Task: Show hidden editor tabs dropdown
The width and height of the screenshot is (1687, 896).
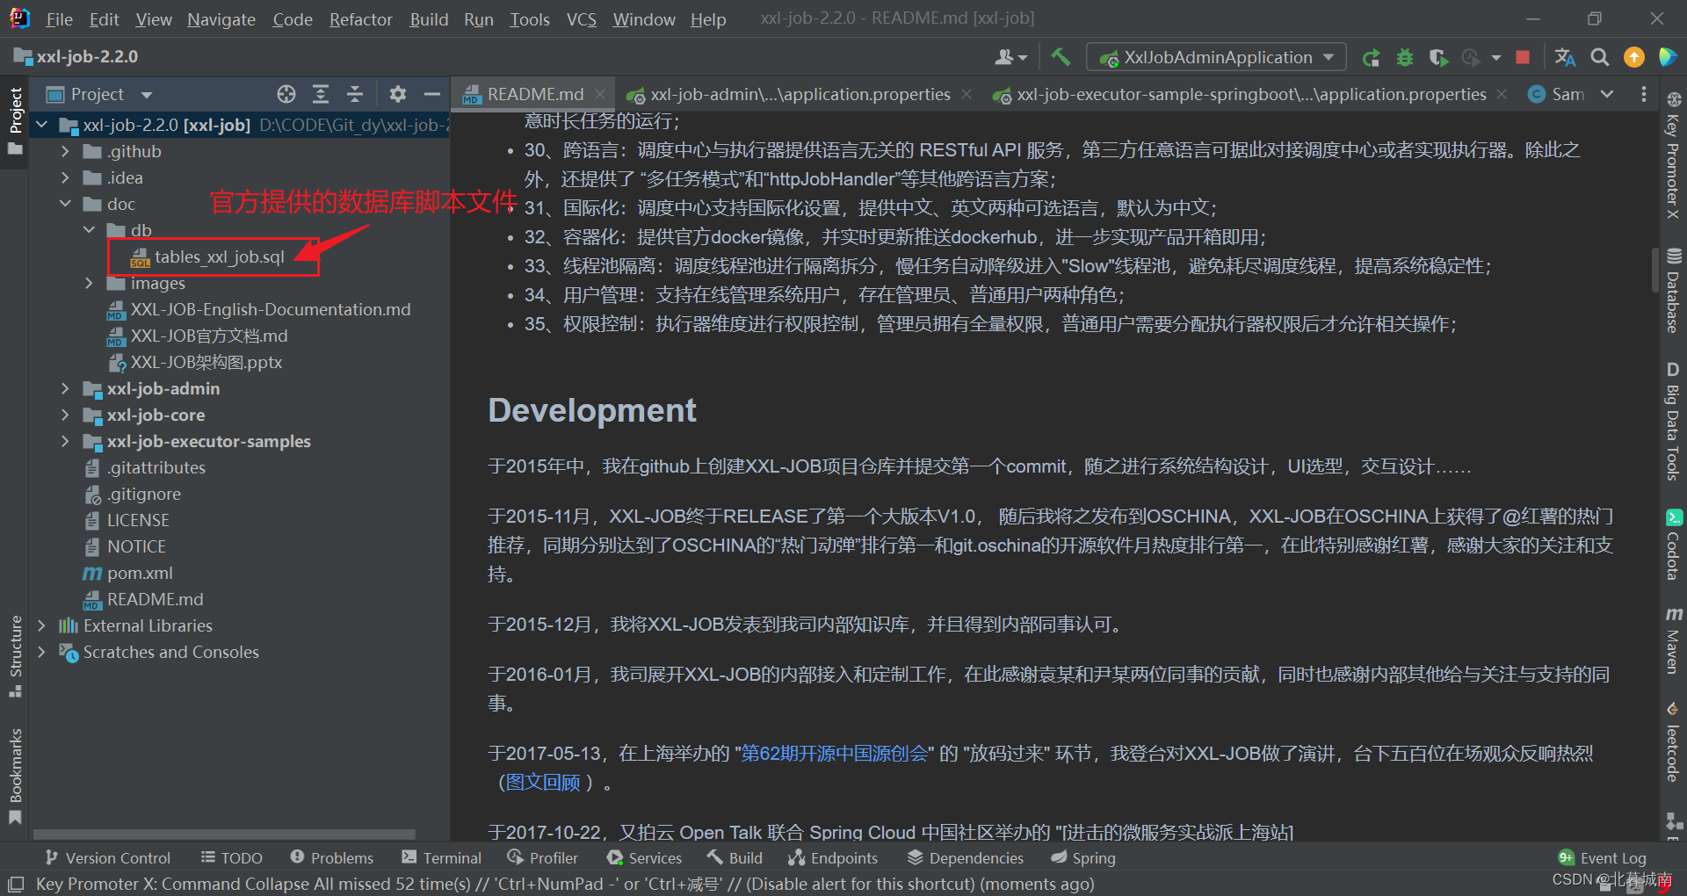Action: pos(1607,94)
